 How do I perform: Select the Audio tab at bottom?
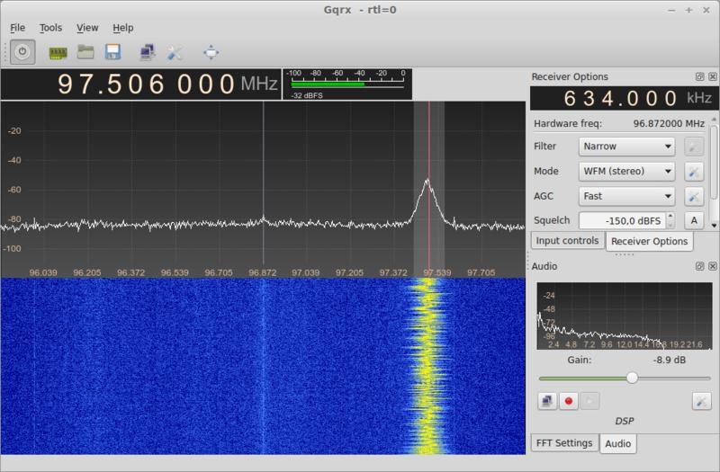pos(618,443)
